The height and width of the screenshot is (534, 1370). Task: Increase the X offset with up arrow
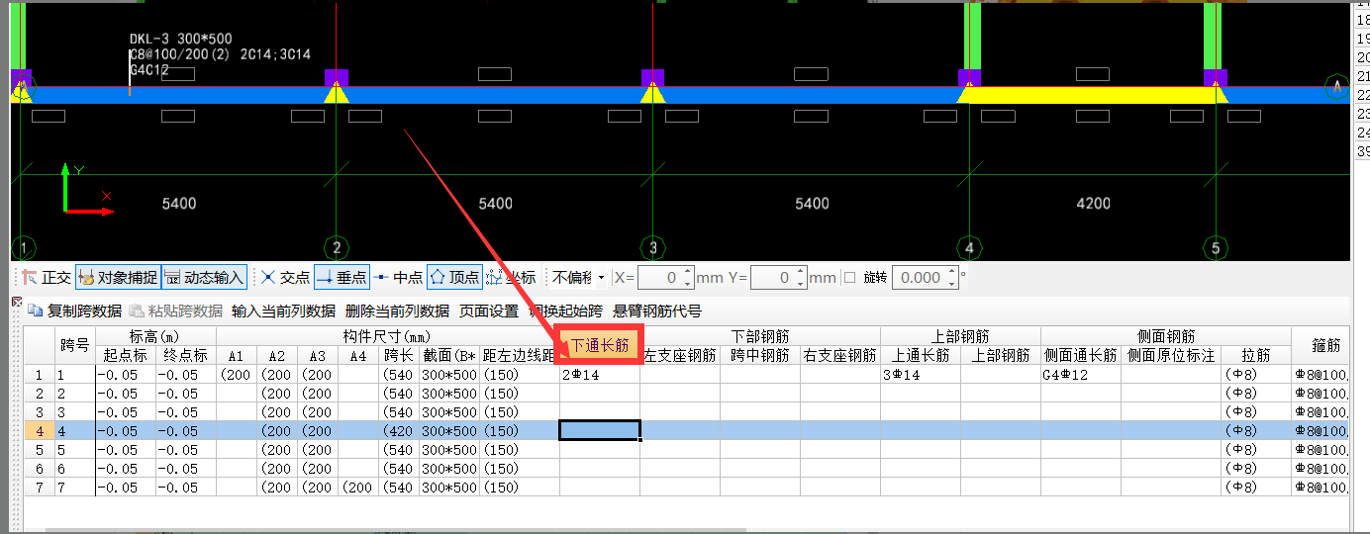689,272
